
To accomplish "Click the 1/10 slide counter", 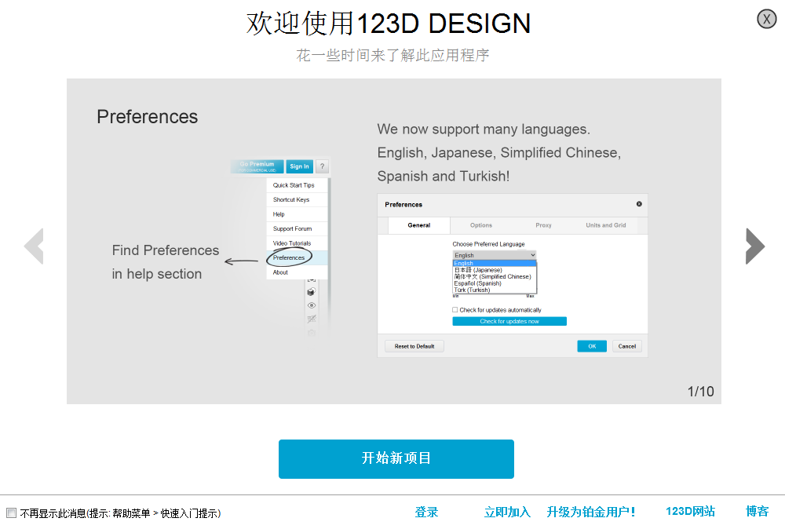I will 700,392.
